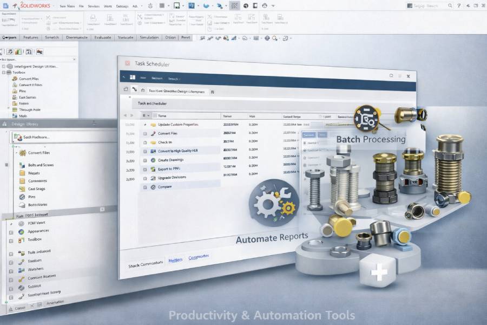Image resolution: width=487 pixels, height=325 pixels.
Task: Click the gear and wrench Automate Reports icon
Action: click(274, 203)
